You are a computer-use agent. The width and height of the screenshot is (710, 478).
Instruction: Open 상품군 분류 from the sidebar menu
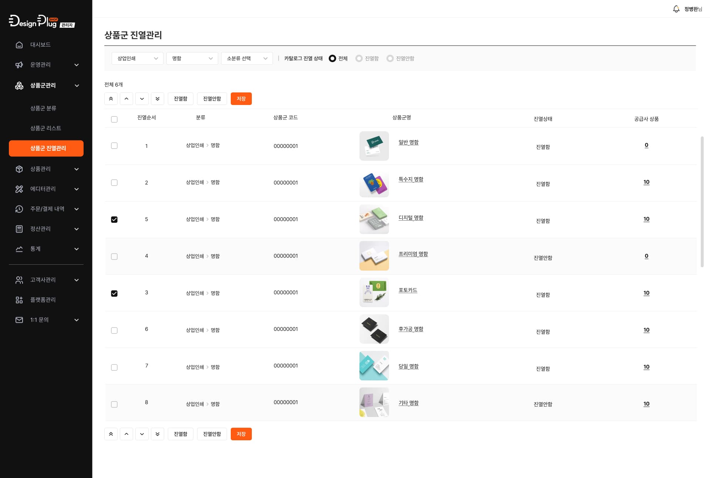43,108
